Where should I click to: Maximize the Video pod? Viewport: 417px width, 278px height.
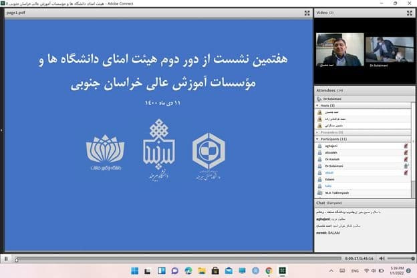pyautogui.click(x=409, y=13)
